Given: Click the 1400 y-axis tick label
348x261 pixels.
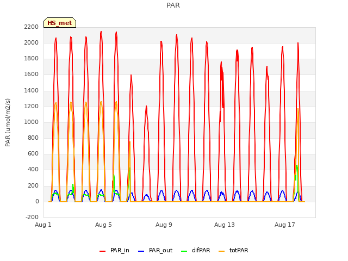Looking at the screenshot, I should [x=32, y=91].
